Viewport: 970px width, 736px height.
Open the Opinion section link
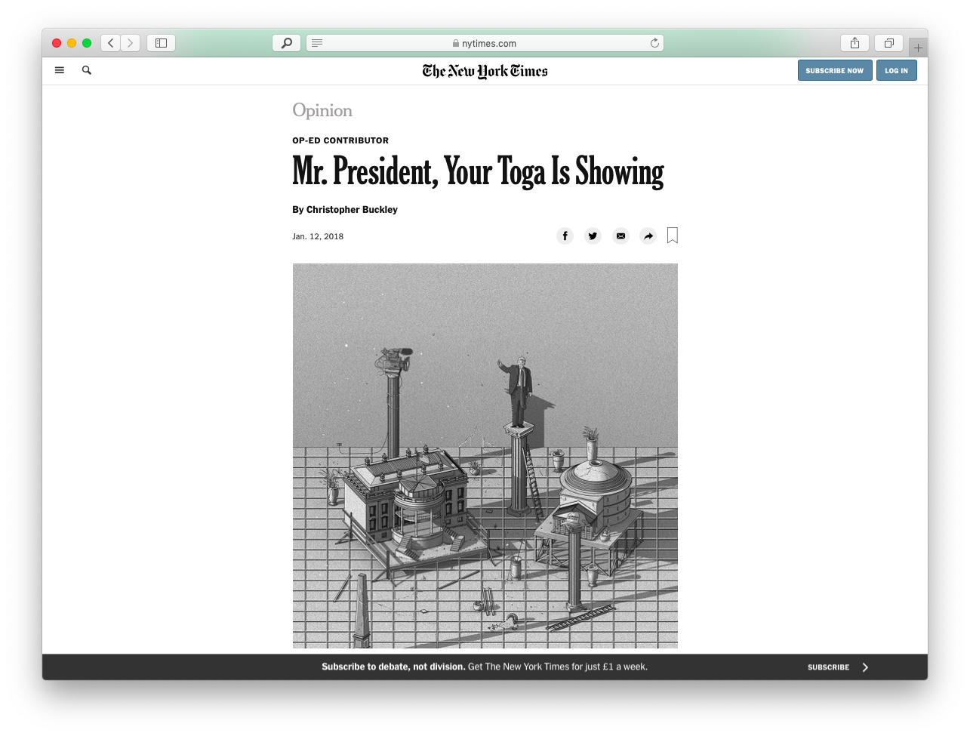pos(322,111)
